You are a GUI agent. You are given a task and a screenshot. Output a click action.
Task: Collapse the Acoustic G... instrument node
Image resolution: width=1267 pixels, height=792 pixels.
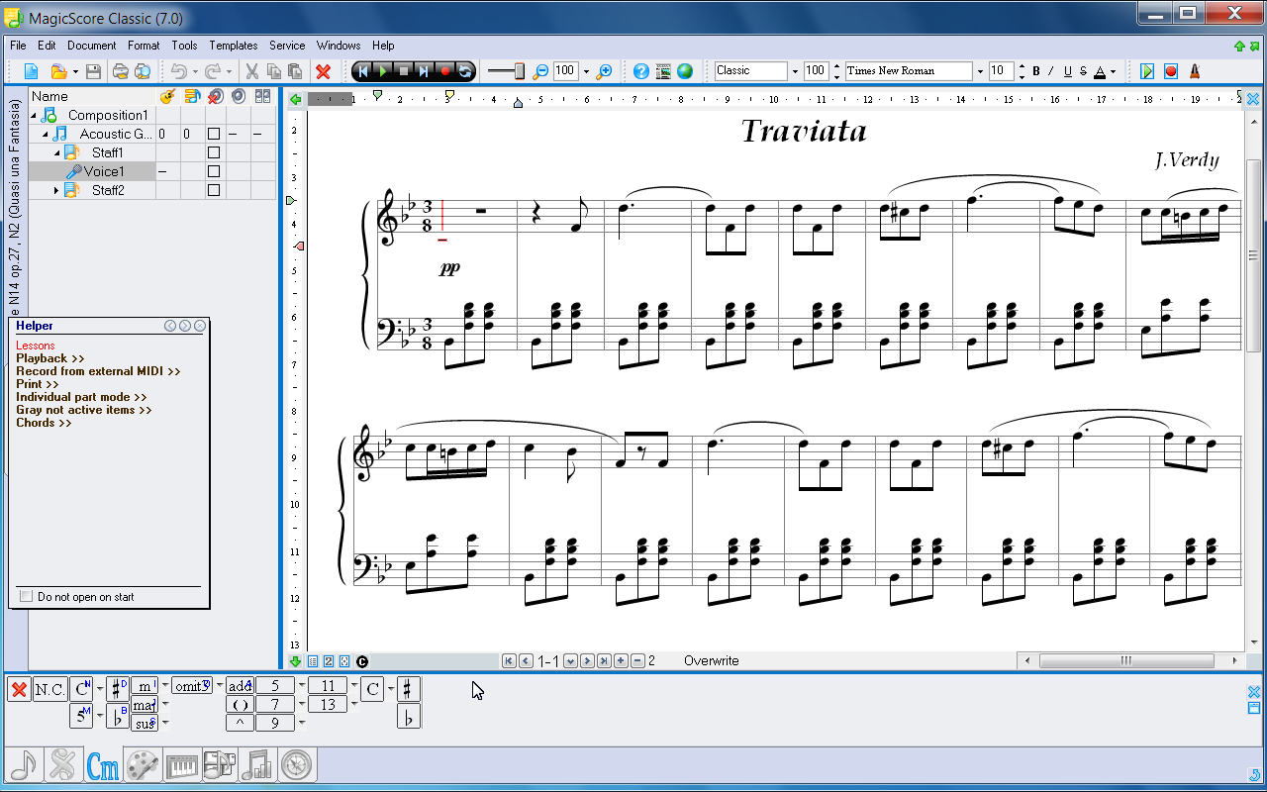click(x=46, y=135)
